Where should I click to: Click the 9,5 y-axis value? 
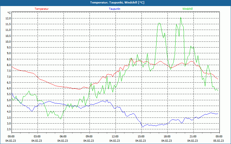(9, 48)
